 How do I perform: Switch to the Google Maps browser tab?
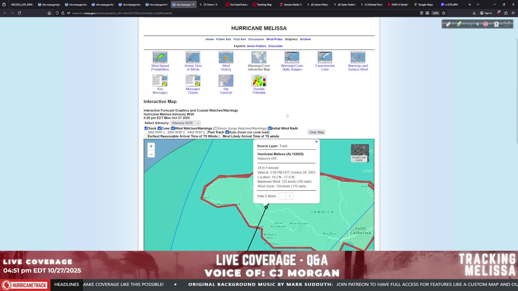424,5
